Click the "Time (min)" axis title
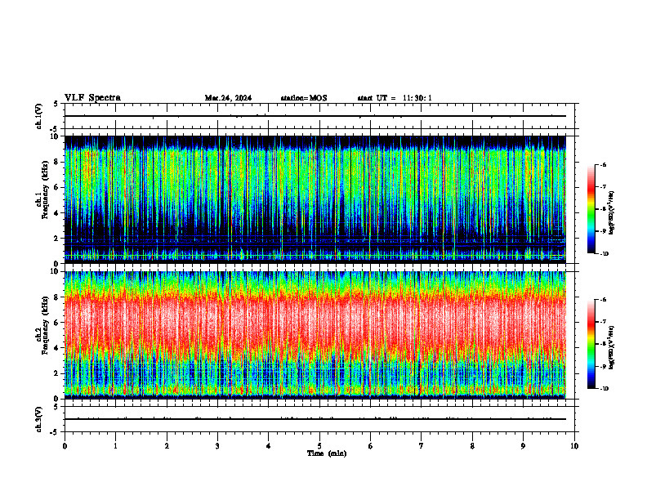Image resolution: width=647 pixels, height=500 pixels. click(x=327, y=453)
